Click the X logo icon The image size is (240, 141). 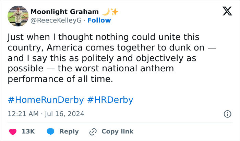point(227,12)
